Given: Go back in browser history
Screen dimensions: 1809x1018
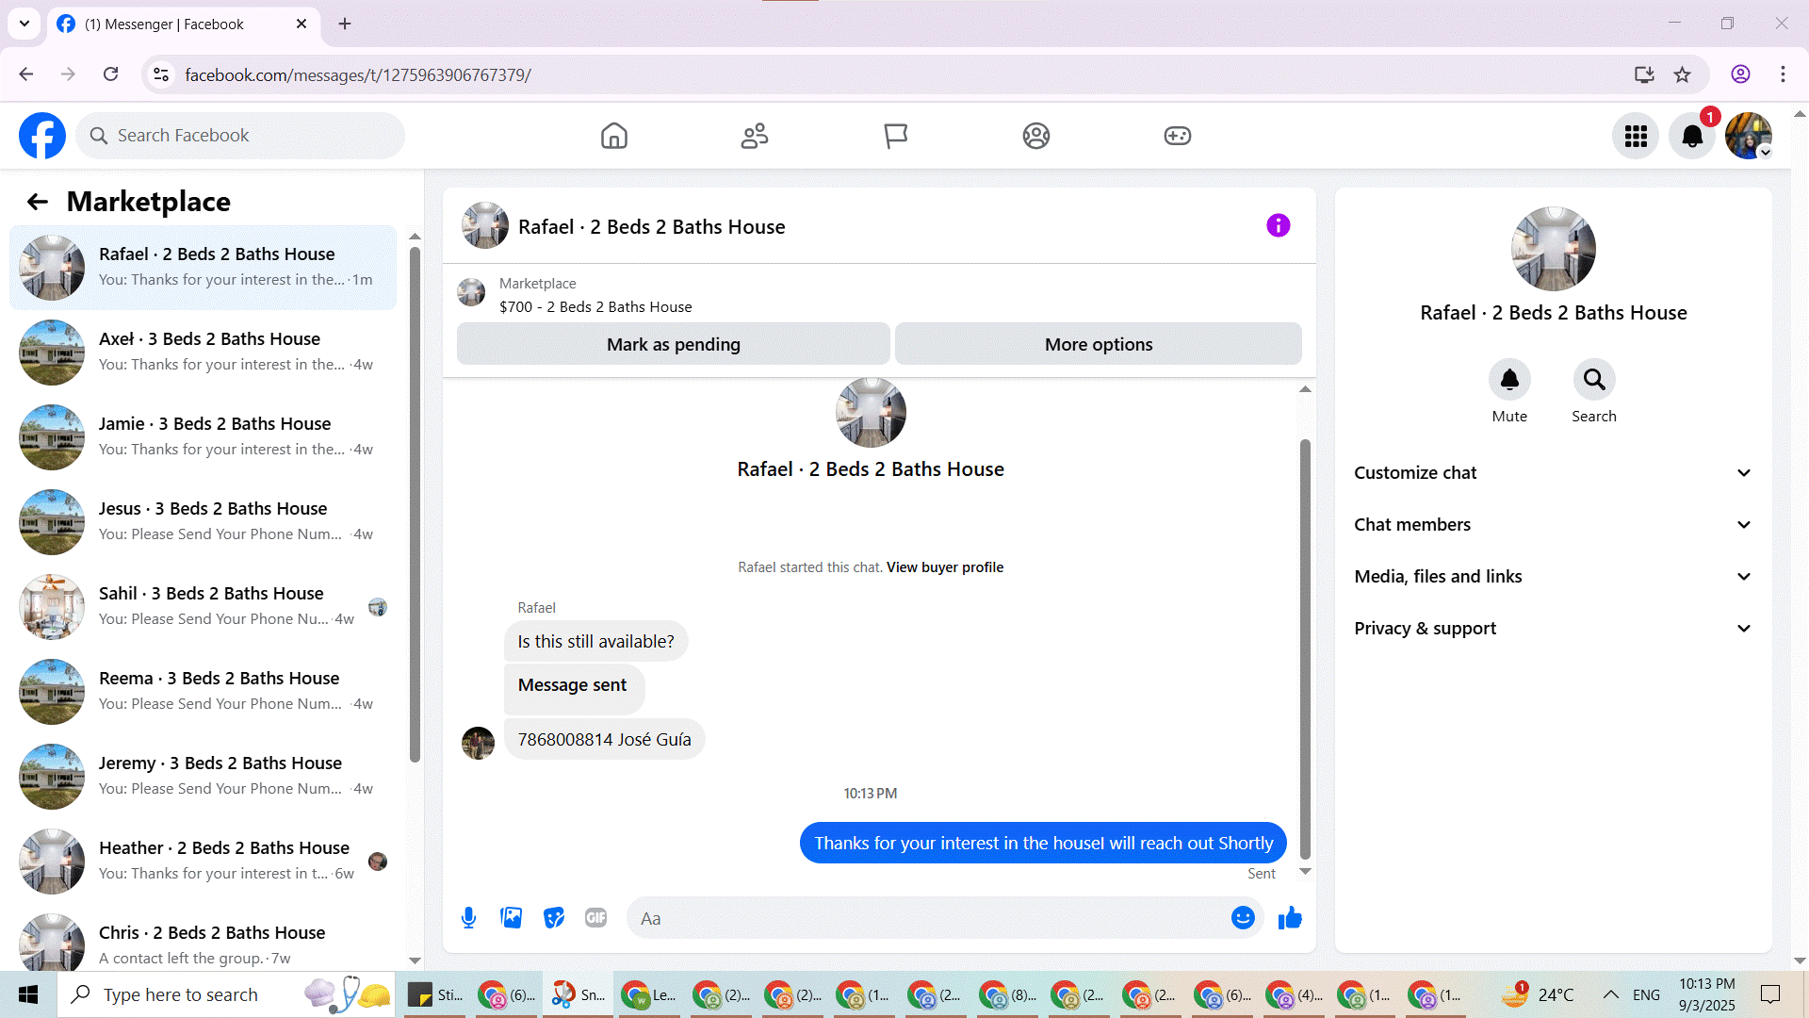Looking at the screenshot, I should pos(26,74).
